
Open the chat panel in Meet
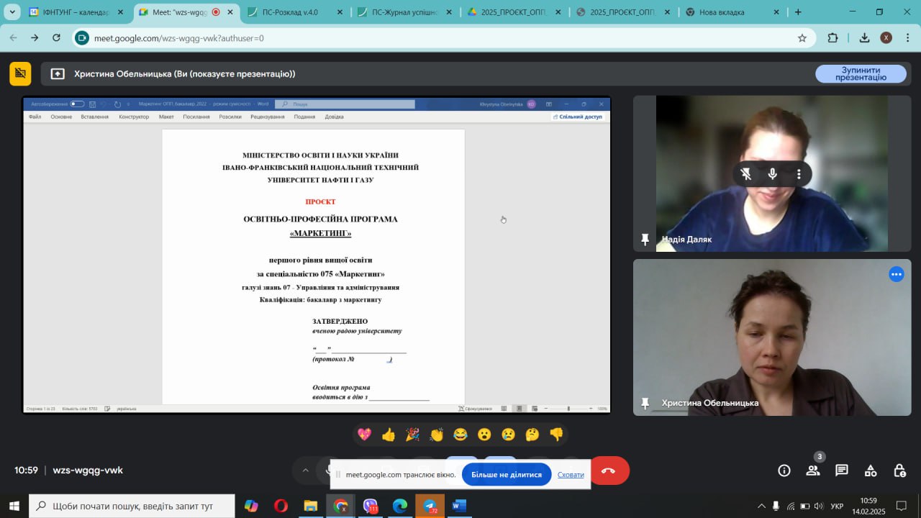[841, 470]
